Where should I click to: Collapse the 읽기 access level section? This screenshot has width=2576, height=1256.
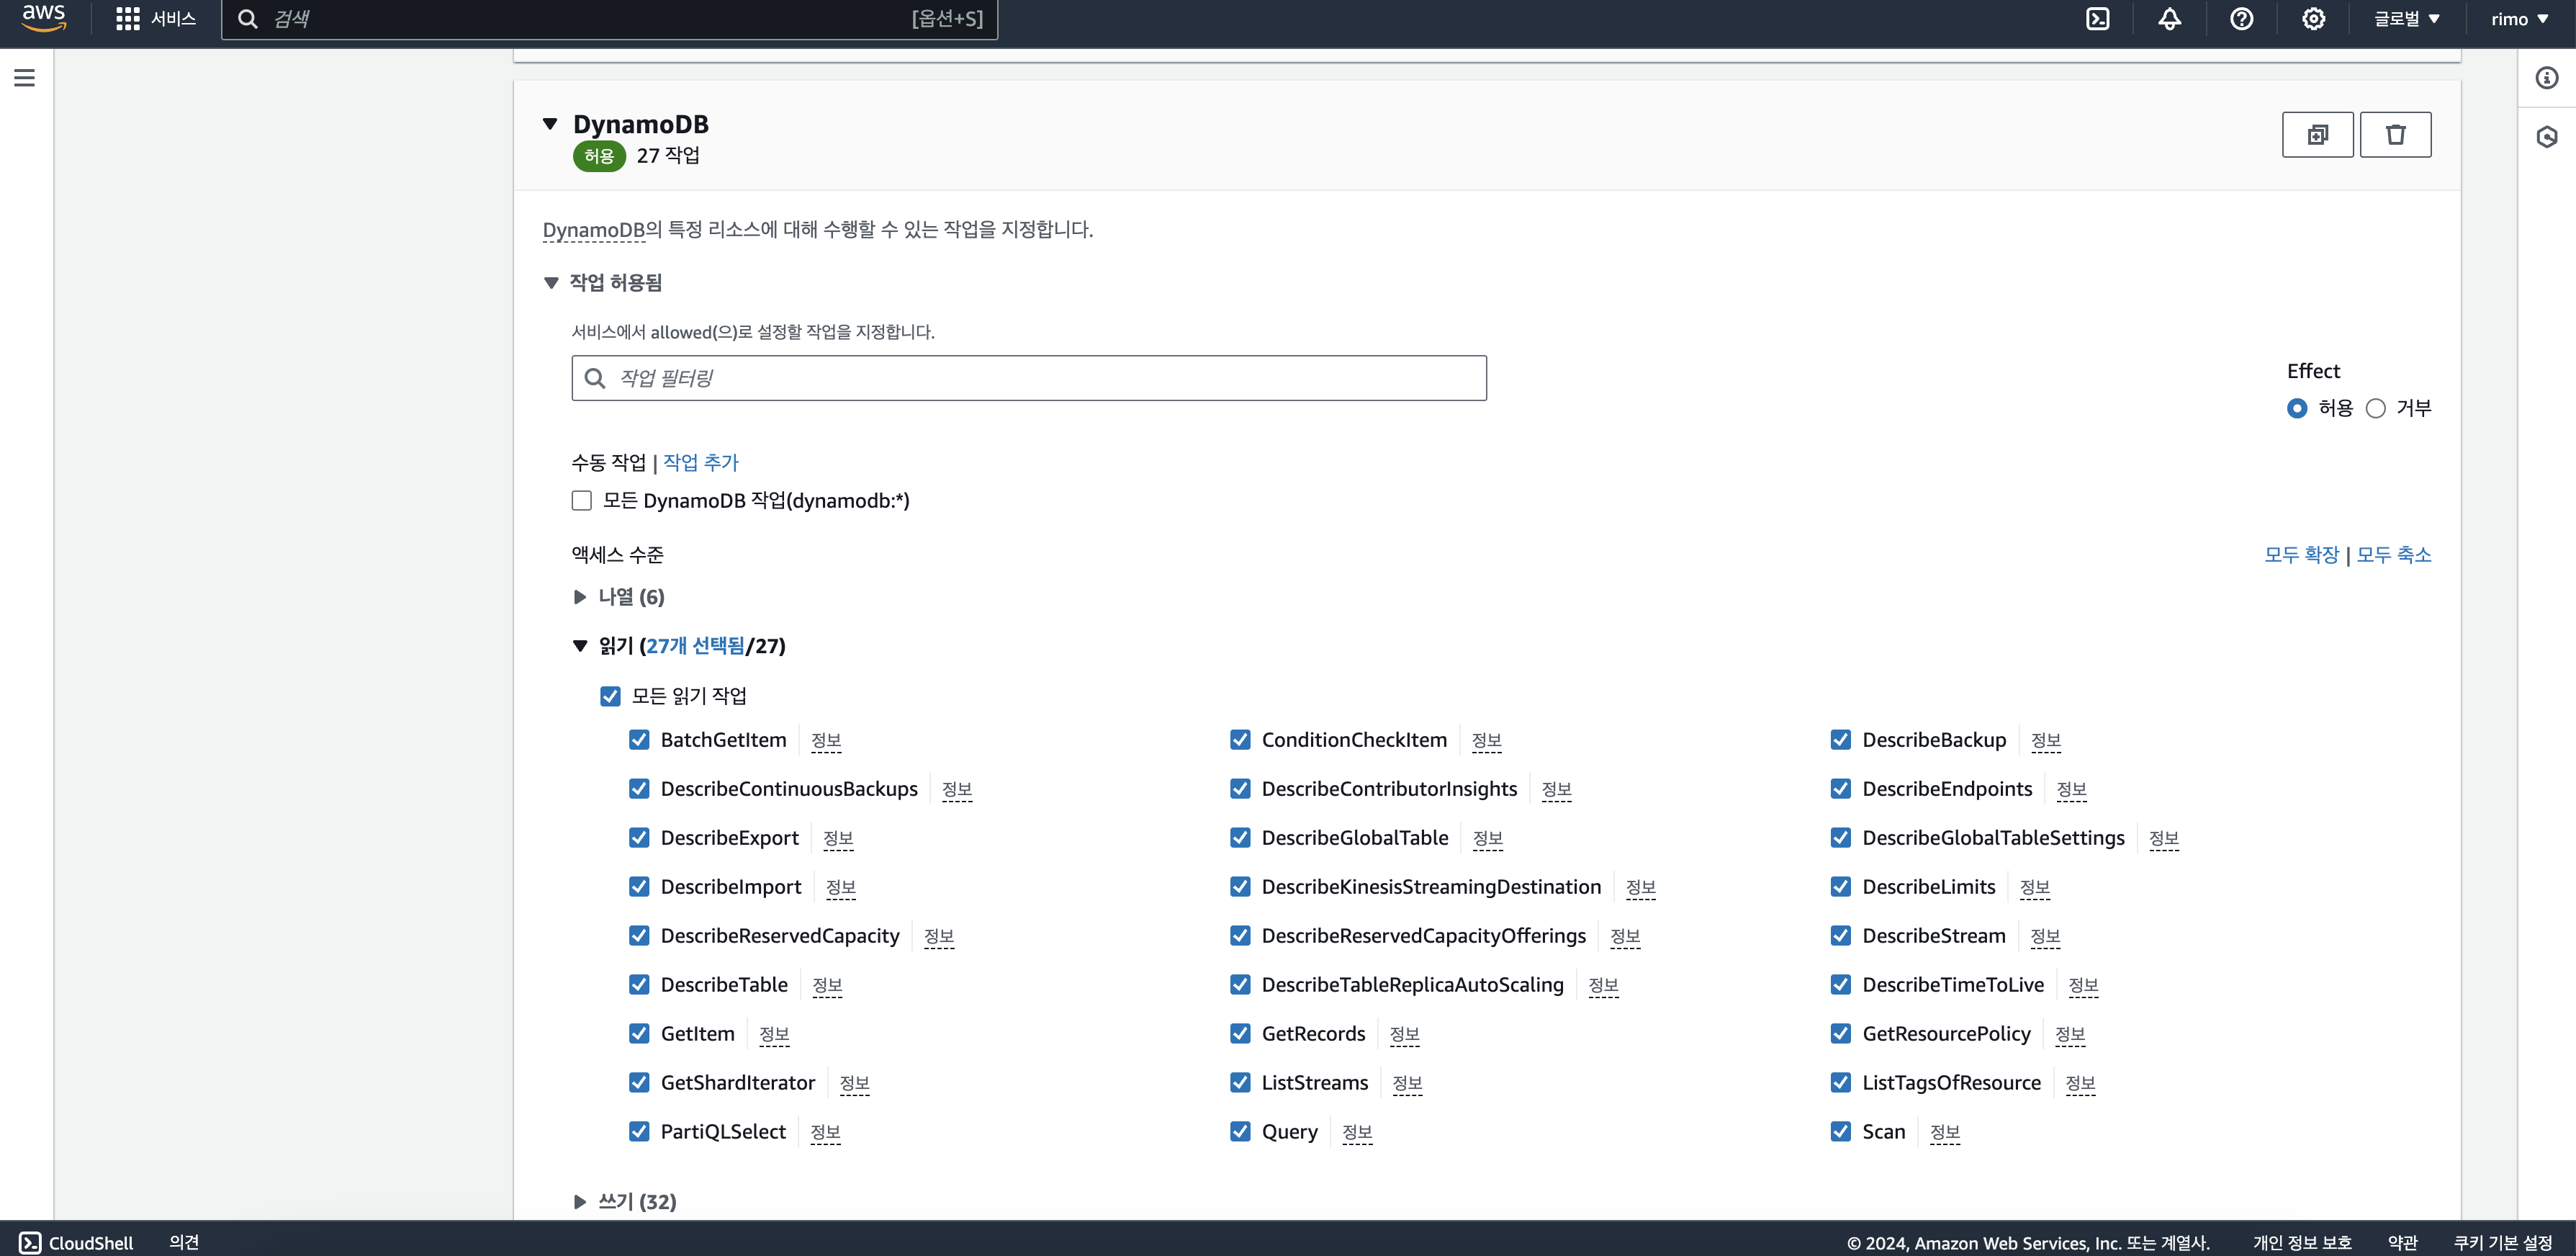click(580, 646)
